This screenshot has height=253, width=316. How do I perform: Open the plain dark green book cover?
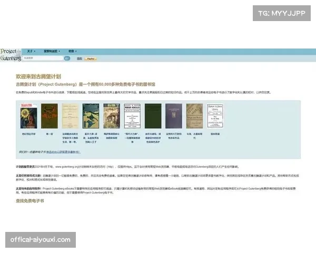click(153, 116)
